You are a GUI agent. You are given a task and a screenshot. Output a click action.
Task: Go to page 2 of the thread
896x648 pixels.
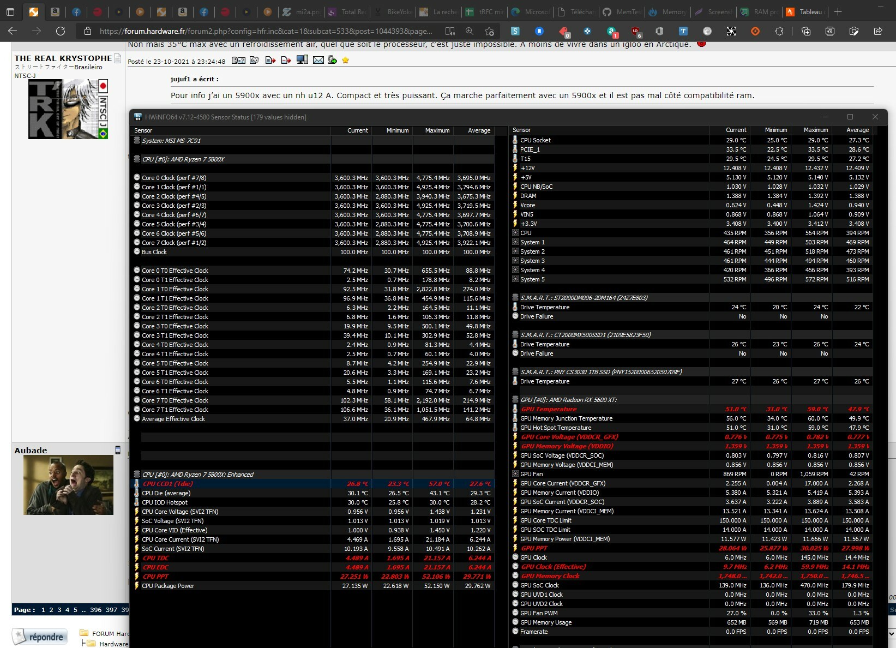51,610
